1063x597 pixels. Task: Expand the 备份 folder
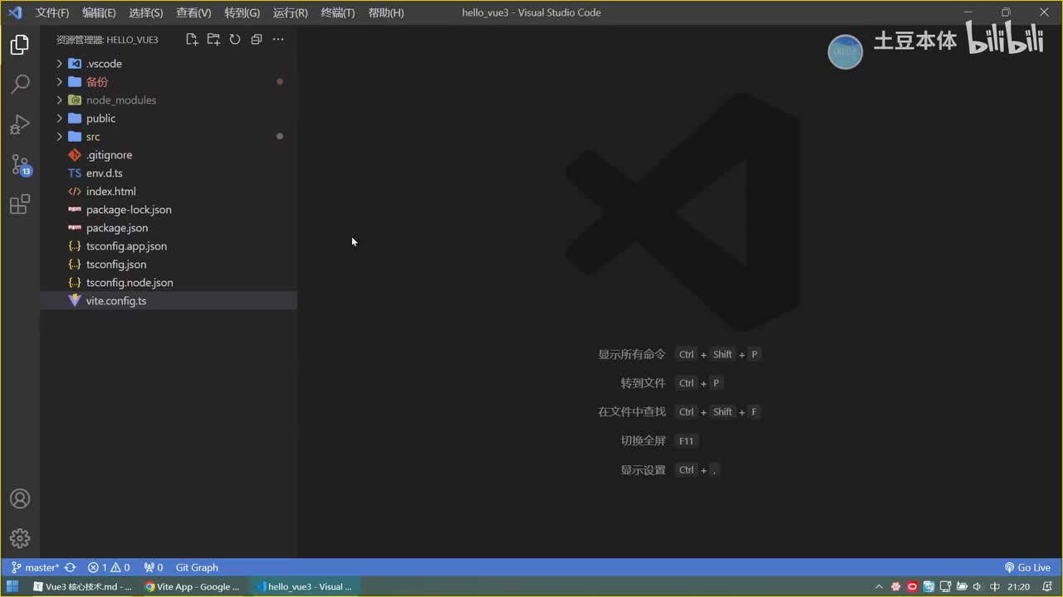(168, 81)
